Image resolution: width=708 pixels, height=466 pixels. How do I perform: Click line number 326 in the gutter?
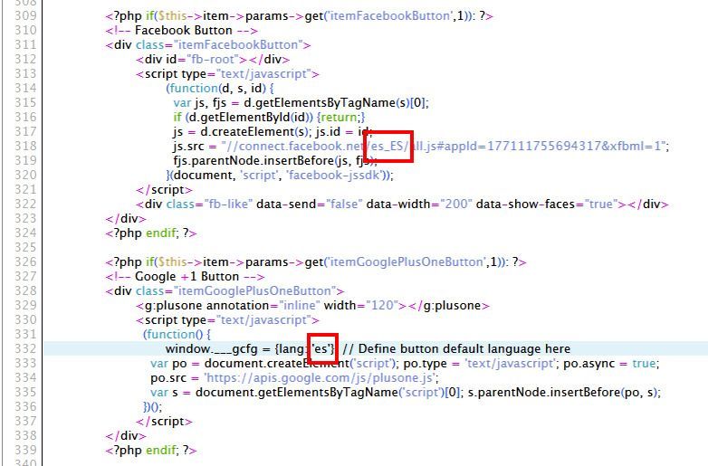(25, 262)
